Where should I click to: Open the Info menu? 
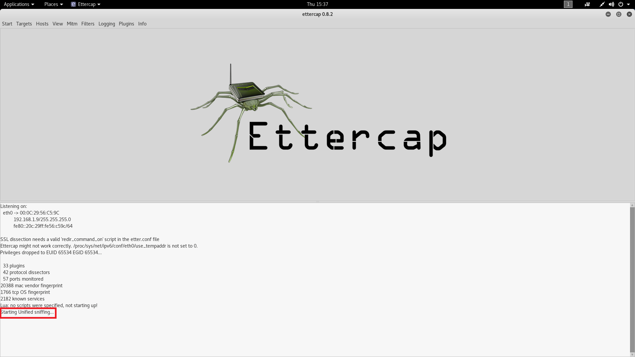[142, 24]
